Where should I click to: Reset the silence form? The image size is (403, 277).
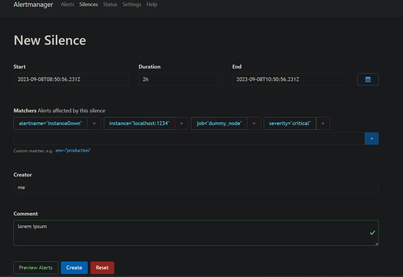pos(102,268)
